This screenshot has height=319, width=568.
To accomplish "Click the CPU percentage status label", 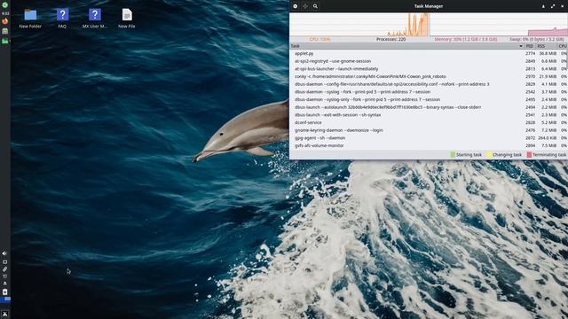I will click(319, 39).
